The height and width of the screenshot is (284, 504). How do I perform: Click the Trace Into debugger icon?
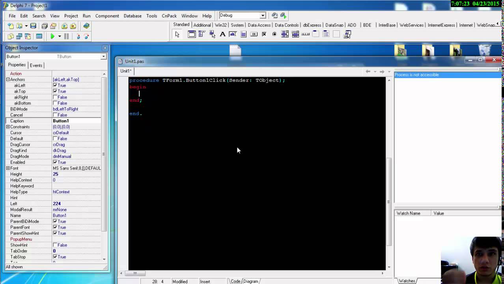pos(78,36)
